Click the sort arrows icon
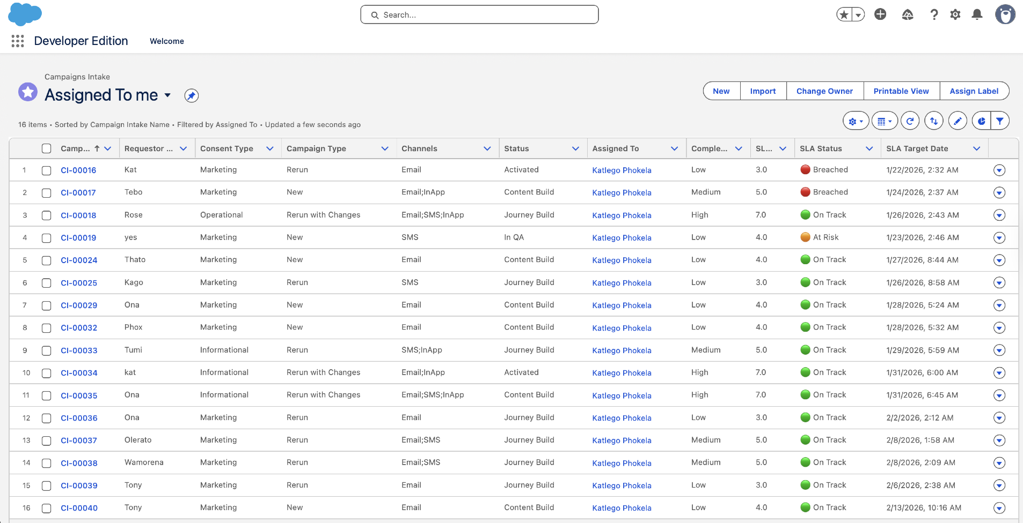 coord(934,121)
